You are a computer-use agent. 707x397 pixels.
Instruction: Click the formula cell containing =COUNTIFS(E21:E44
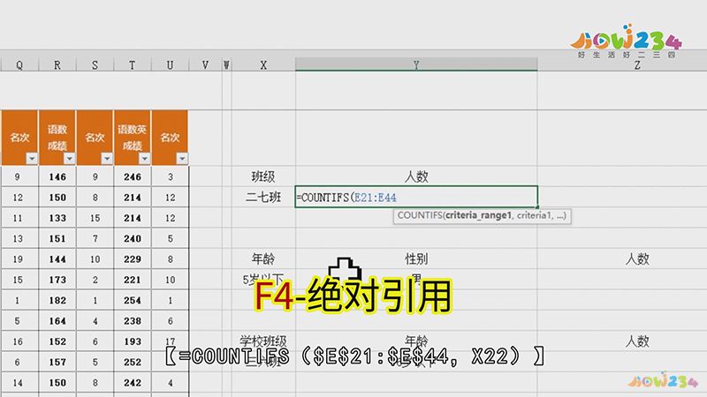coord(416,197)
